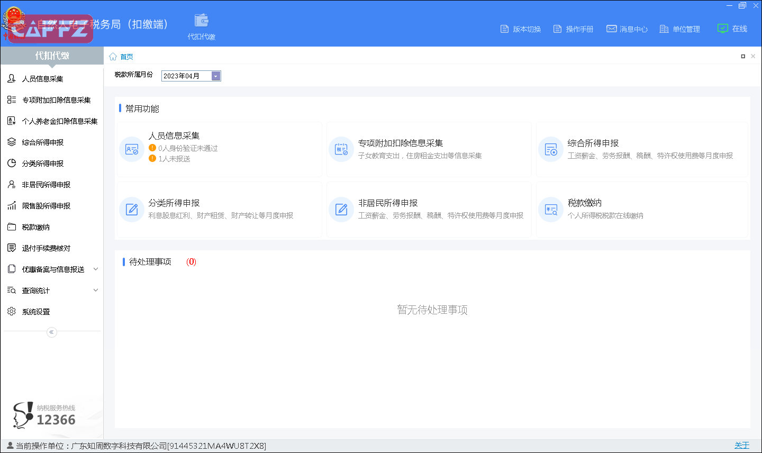The height and width of the screenshot is (453, 762).
Task: Click the 代扣代缴 wallet icon in header
Action: click(x=201, y=21)
